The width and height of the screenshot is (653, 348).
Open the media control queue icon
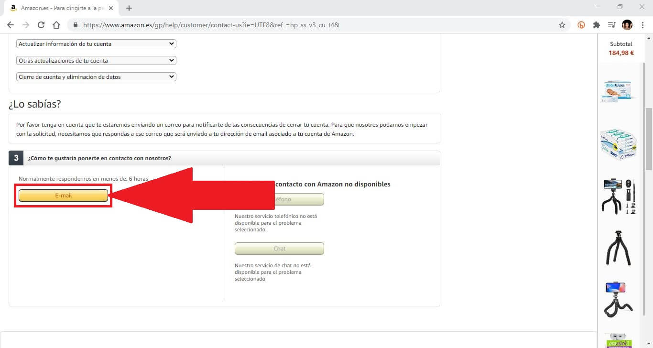[611, 25]
